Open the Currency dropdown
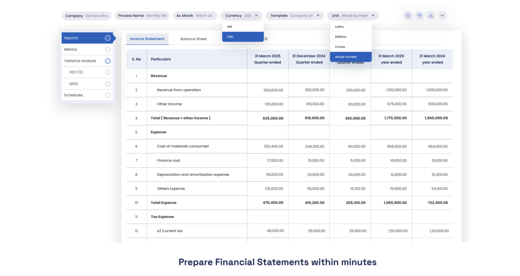This screenshot has width=520, height=276. (x=242, y=15)
